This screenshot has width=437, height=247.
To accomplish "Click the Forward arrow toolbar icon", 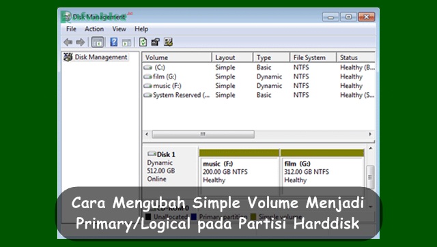I will point(81,42).
